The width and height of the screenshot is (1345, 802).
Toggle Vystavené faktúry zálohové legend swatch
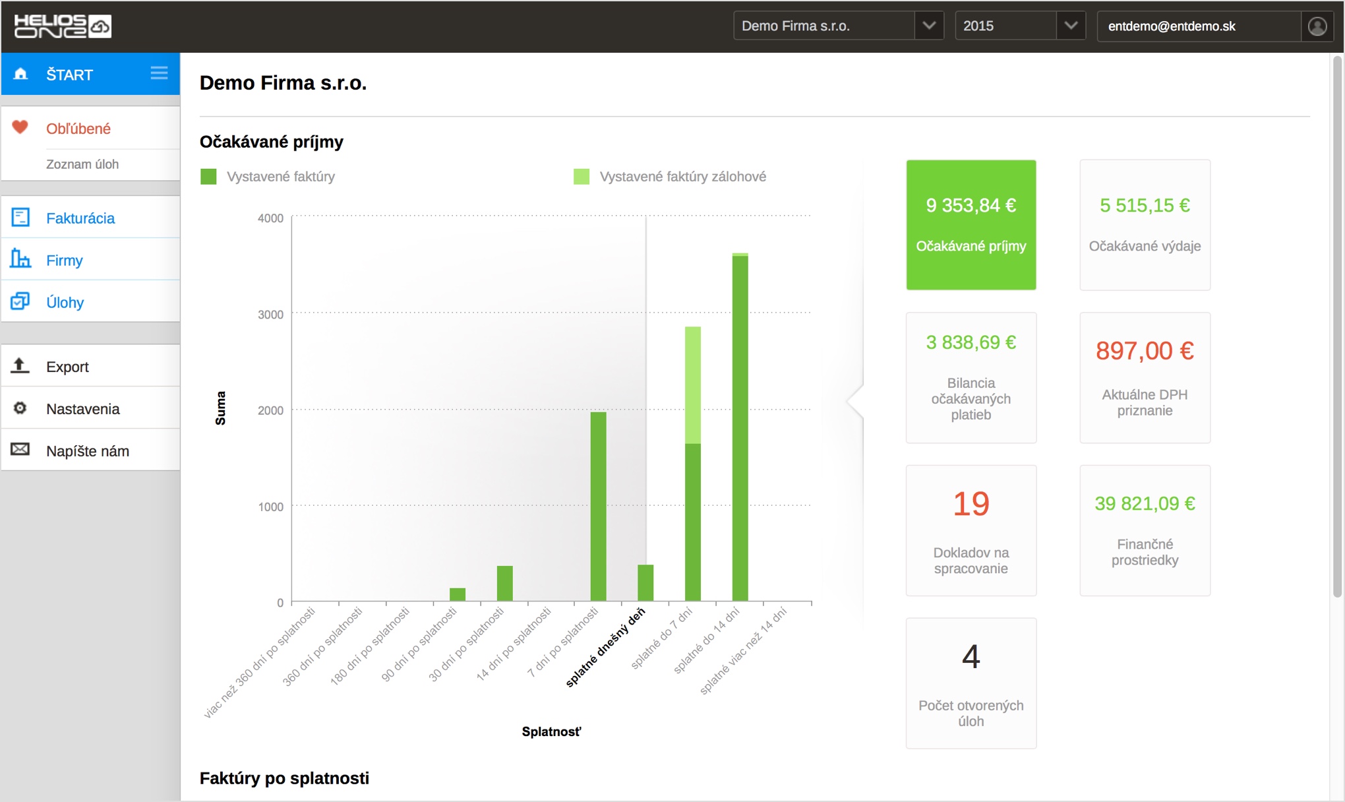[582, 177]
